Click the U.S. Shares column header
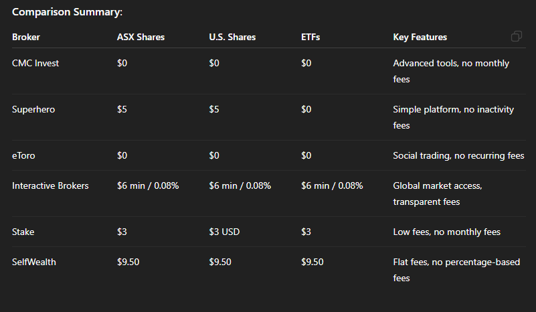536x312 pixels. pyautogui.click(x=232, y=37)
